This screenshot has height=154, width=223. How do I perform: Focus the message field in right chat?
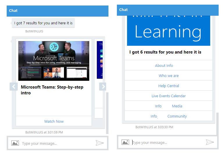pyautogui.click(x=168, y=142)
